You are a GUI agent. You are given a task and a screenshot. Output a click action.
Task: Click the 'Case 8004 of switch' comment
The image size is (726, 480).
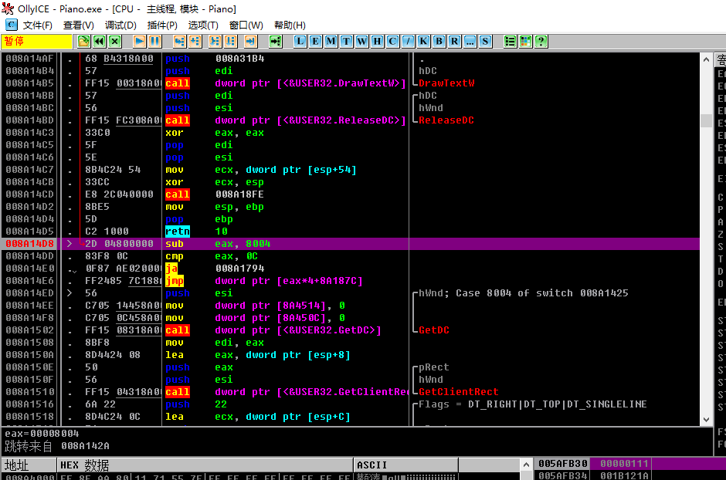(541, 293)
